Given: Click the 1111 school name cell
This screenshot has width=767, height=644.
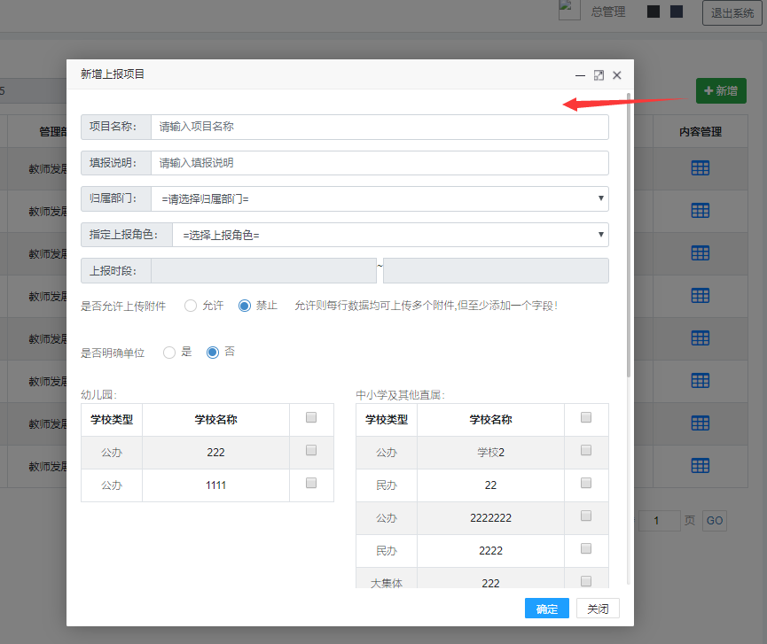Looking at the screenshot, I should pyautogui.click(x=215, y=485).
